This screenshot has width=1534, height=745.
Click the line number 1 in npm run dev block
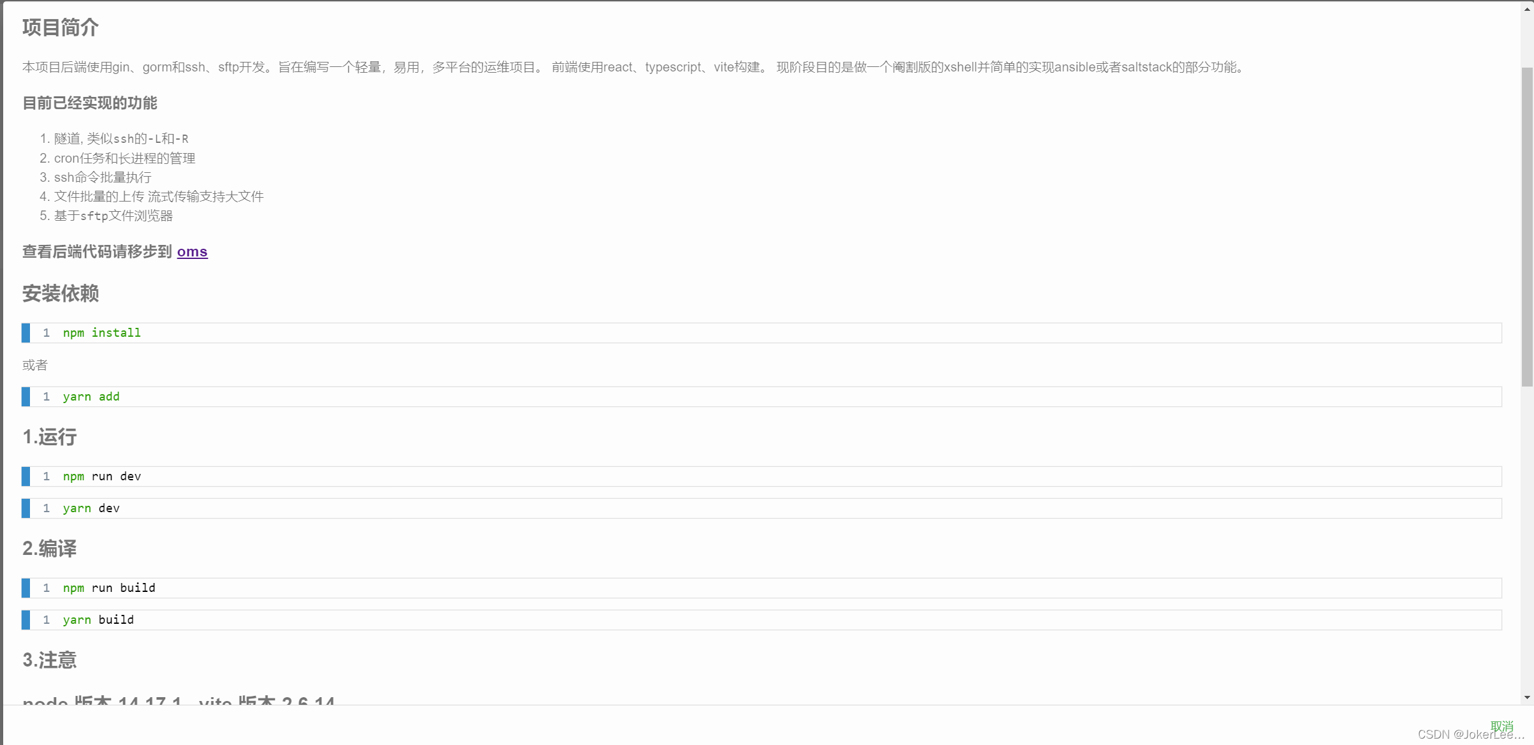pos(46,476)
